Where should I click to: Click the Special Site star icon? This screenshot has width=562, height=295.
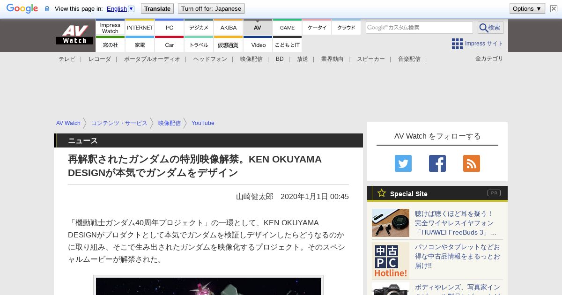click(382, 193)
